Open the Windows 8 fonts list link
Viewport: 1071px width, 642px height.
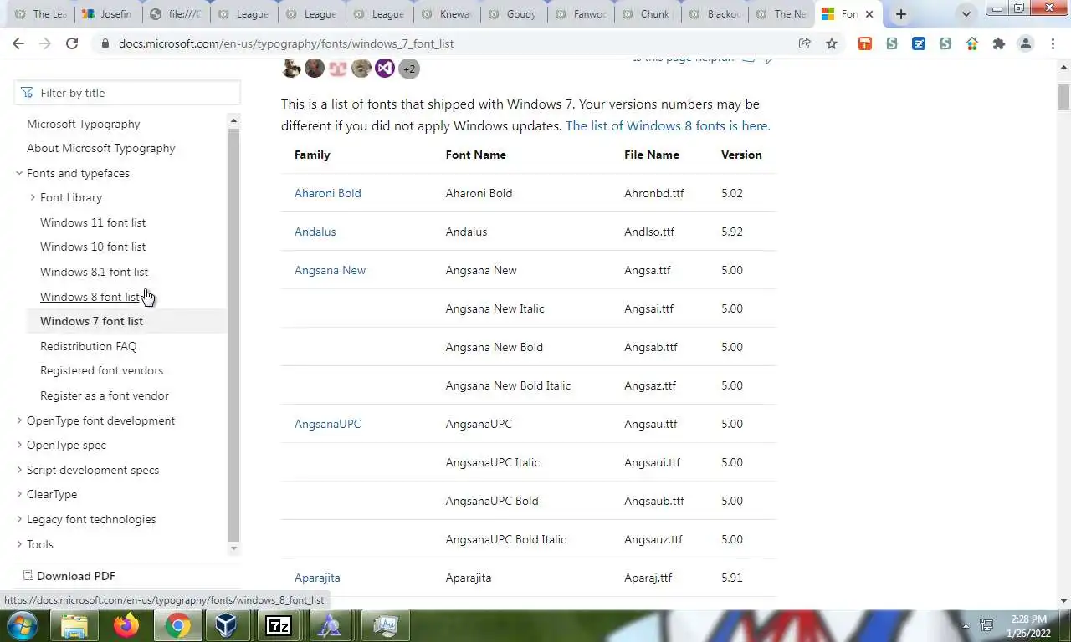pyautogui.click(x=668, y=126)
